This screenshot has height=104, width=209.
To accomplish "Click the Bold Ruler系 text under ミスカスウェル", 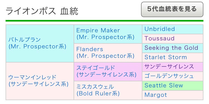I will (98, 93).
